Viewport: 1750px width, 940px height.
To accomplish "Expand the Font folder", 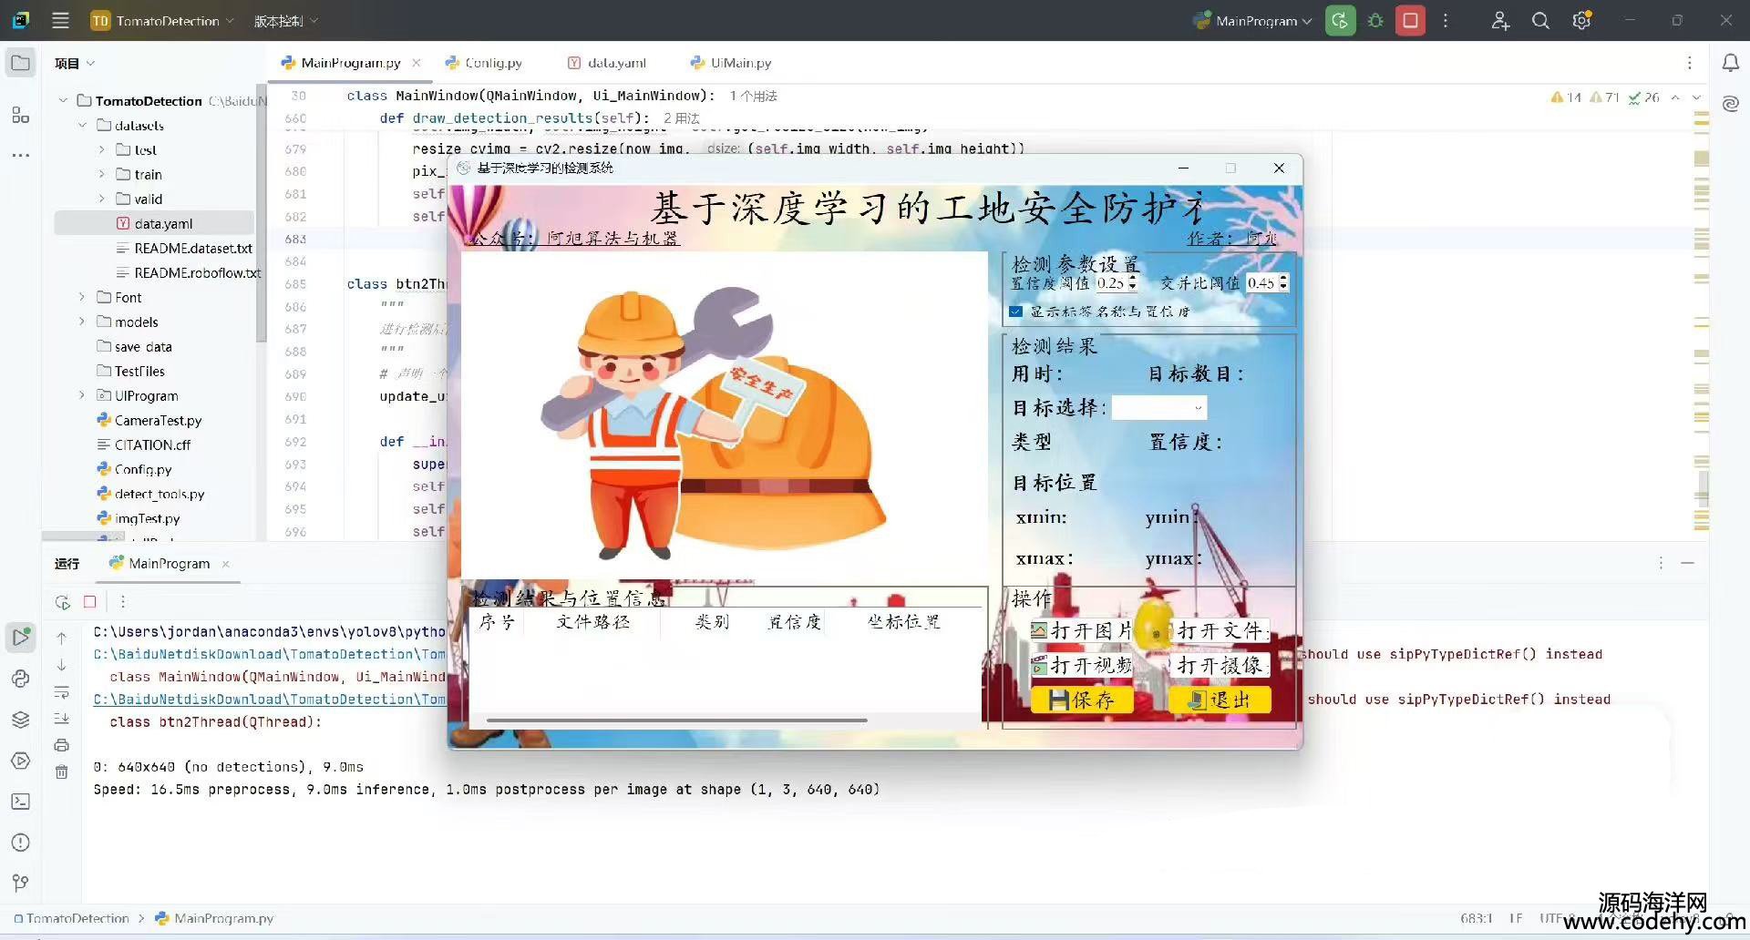I will click(82, 297).
